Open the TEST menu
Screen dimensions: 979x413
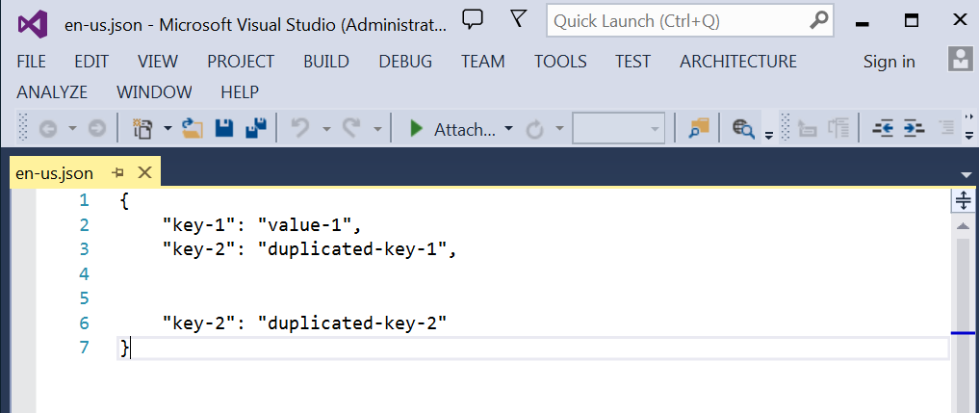click(632, 62)
